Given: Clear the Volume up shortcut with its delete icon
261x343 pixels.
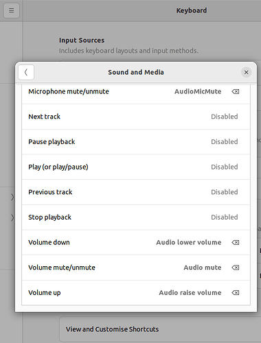Looking at the screenshot, I should (236, 293).
